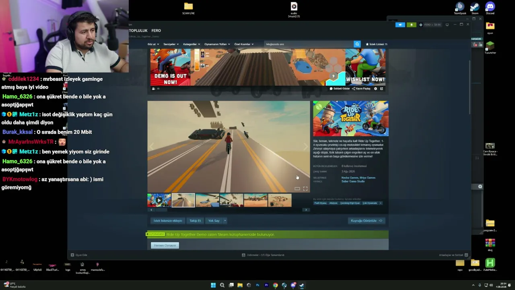The width and height of the screenshot is (515, 290).
Task: Open the FERO account balance dropdown
Action: (430, 25)
